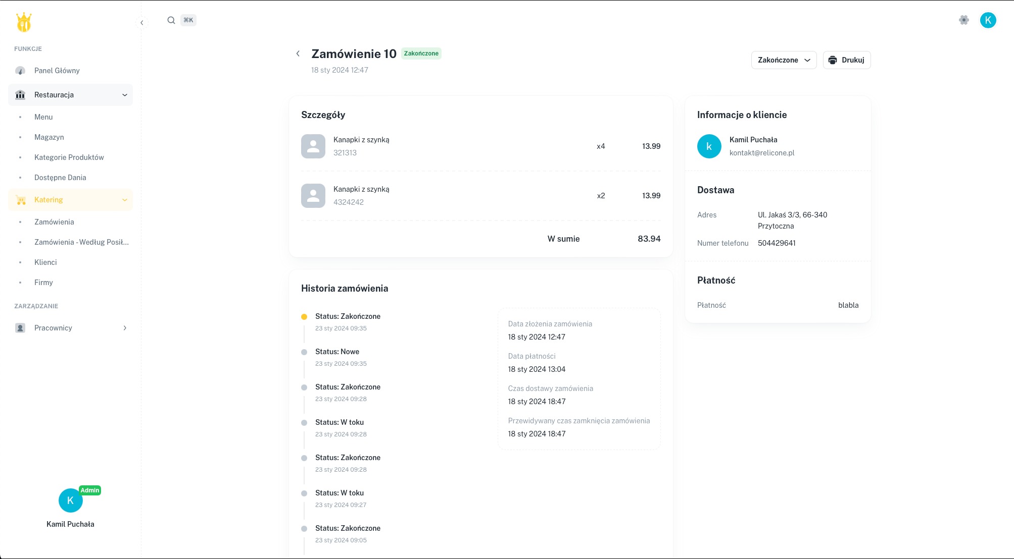This screenshot has height=559, width=1014.
Task: Click the Panel Główny dashboard icon
Action: click(20, 71)
